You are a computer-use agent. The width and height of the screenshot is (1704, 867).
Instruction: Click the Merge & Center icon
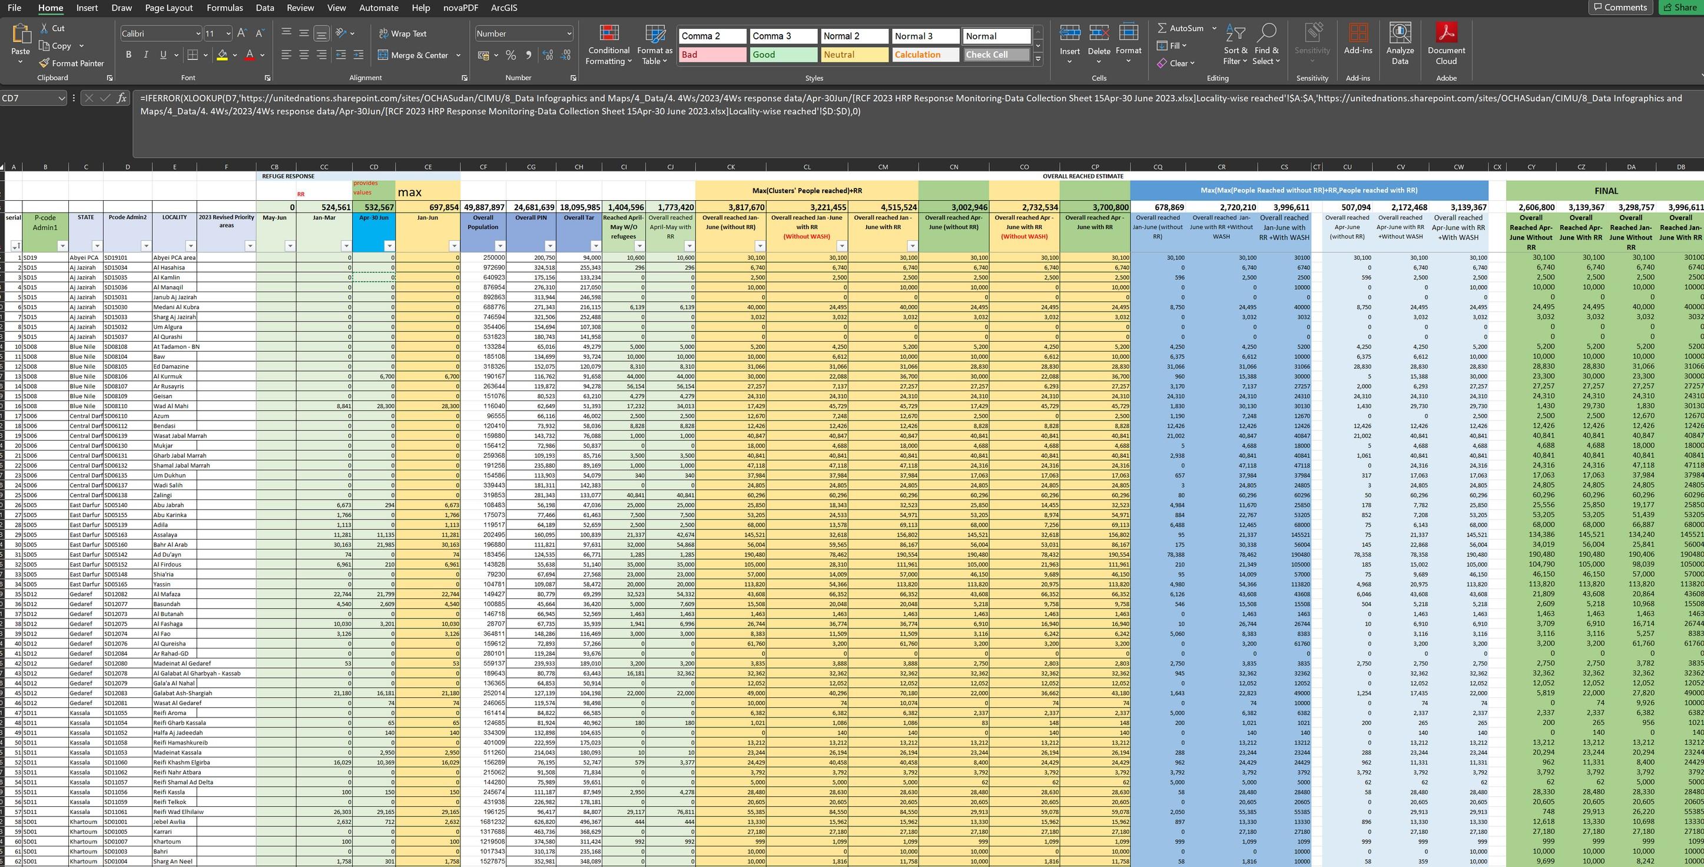coord(383,55)
